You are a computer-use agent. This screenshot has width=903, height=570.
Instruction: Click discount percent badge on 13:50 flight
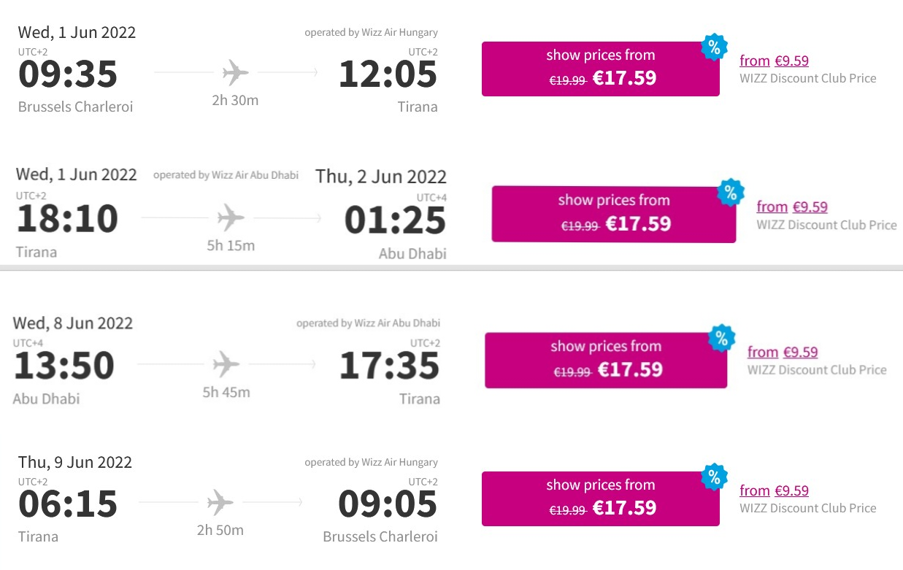721,338
